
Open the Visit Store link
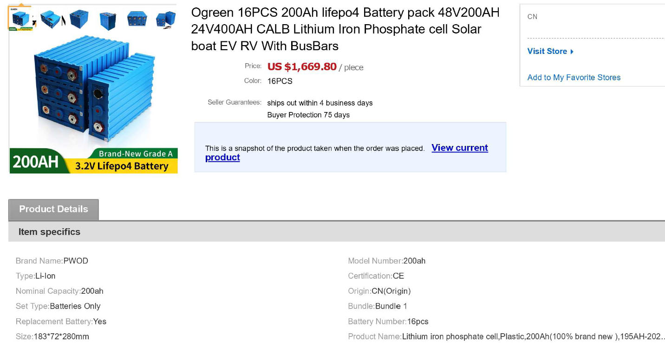pyautogui.click(x=547, y=51)
